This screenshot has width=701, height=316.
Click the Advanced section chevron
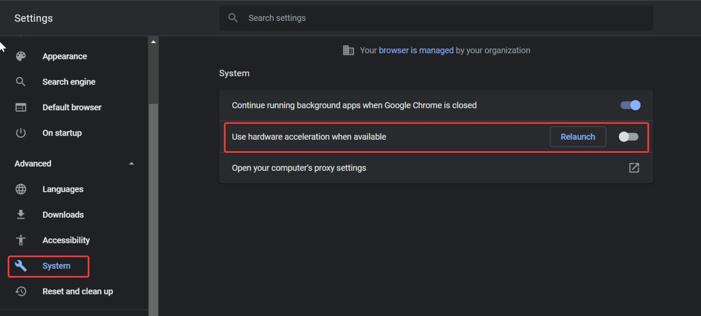point(131,163)
